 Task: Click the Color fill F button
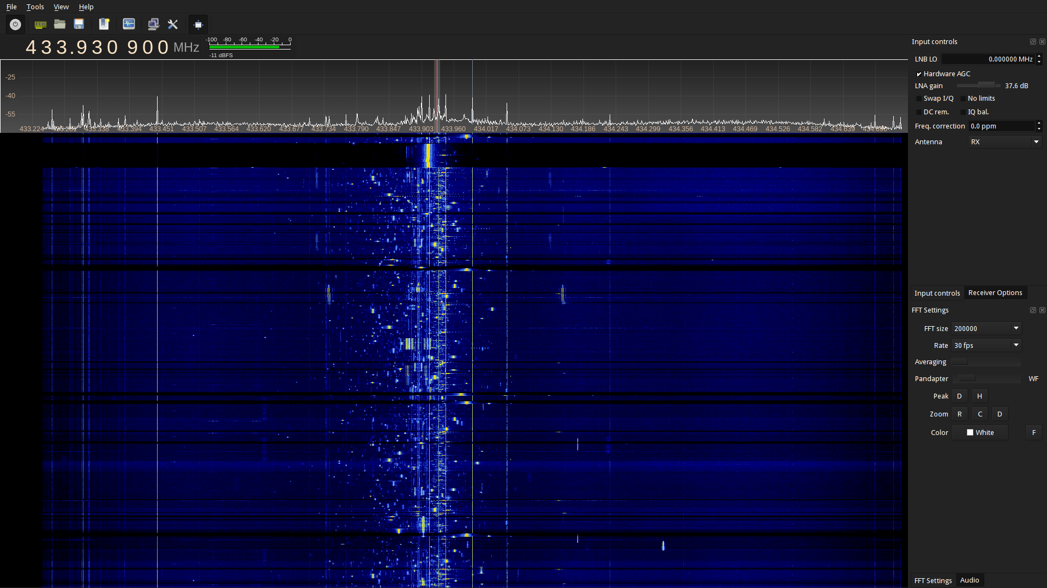pos(1034,433)
